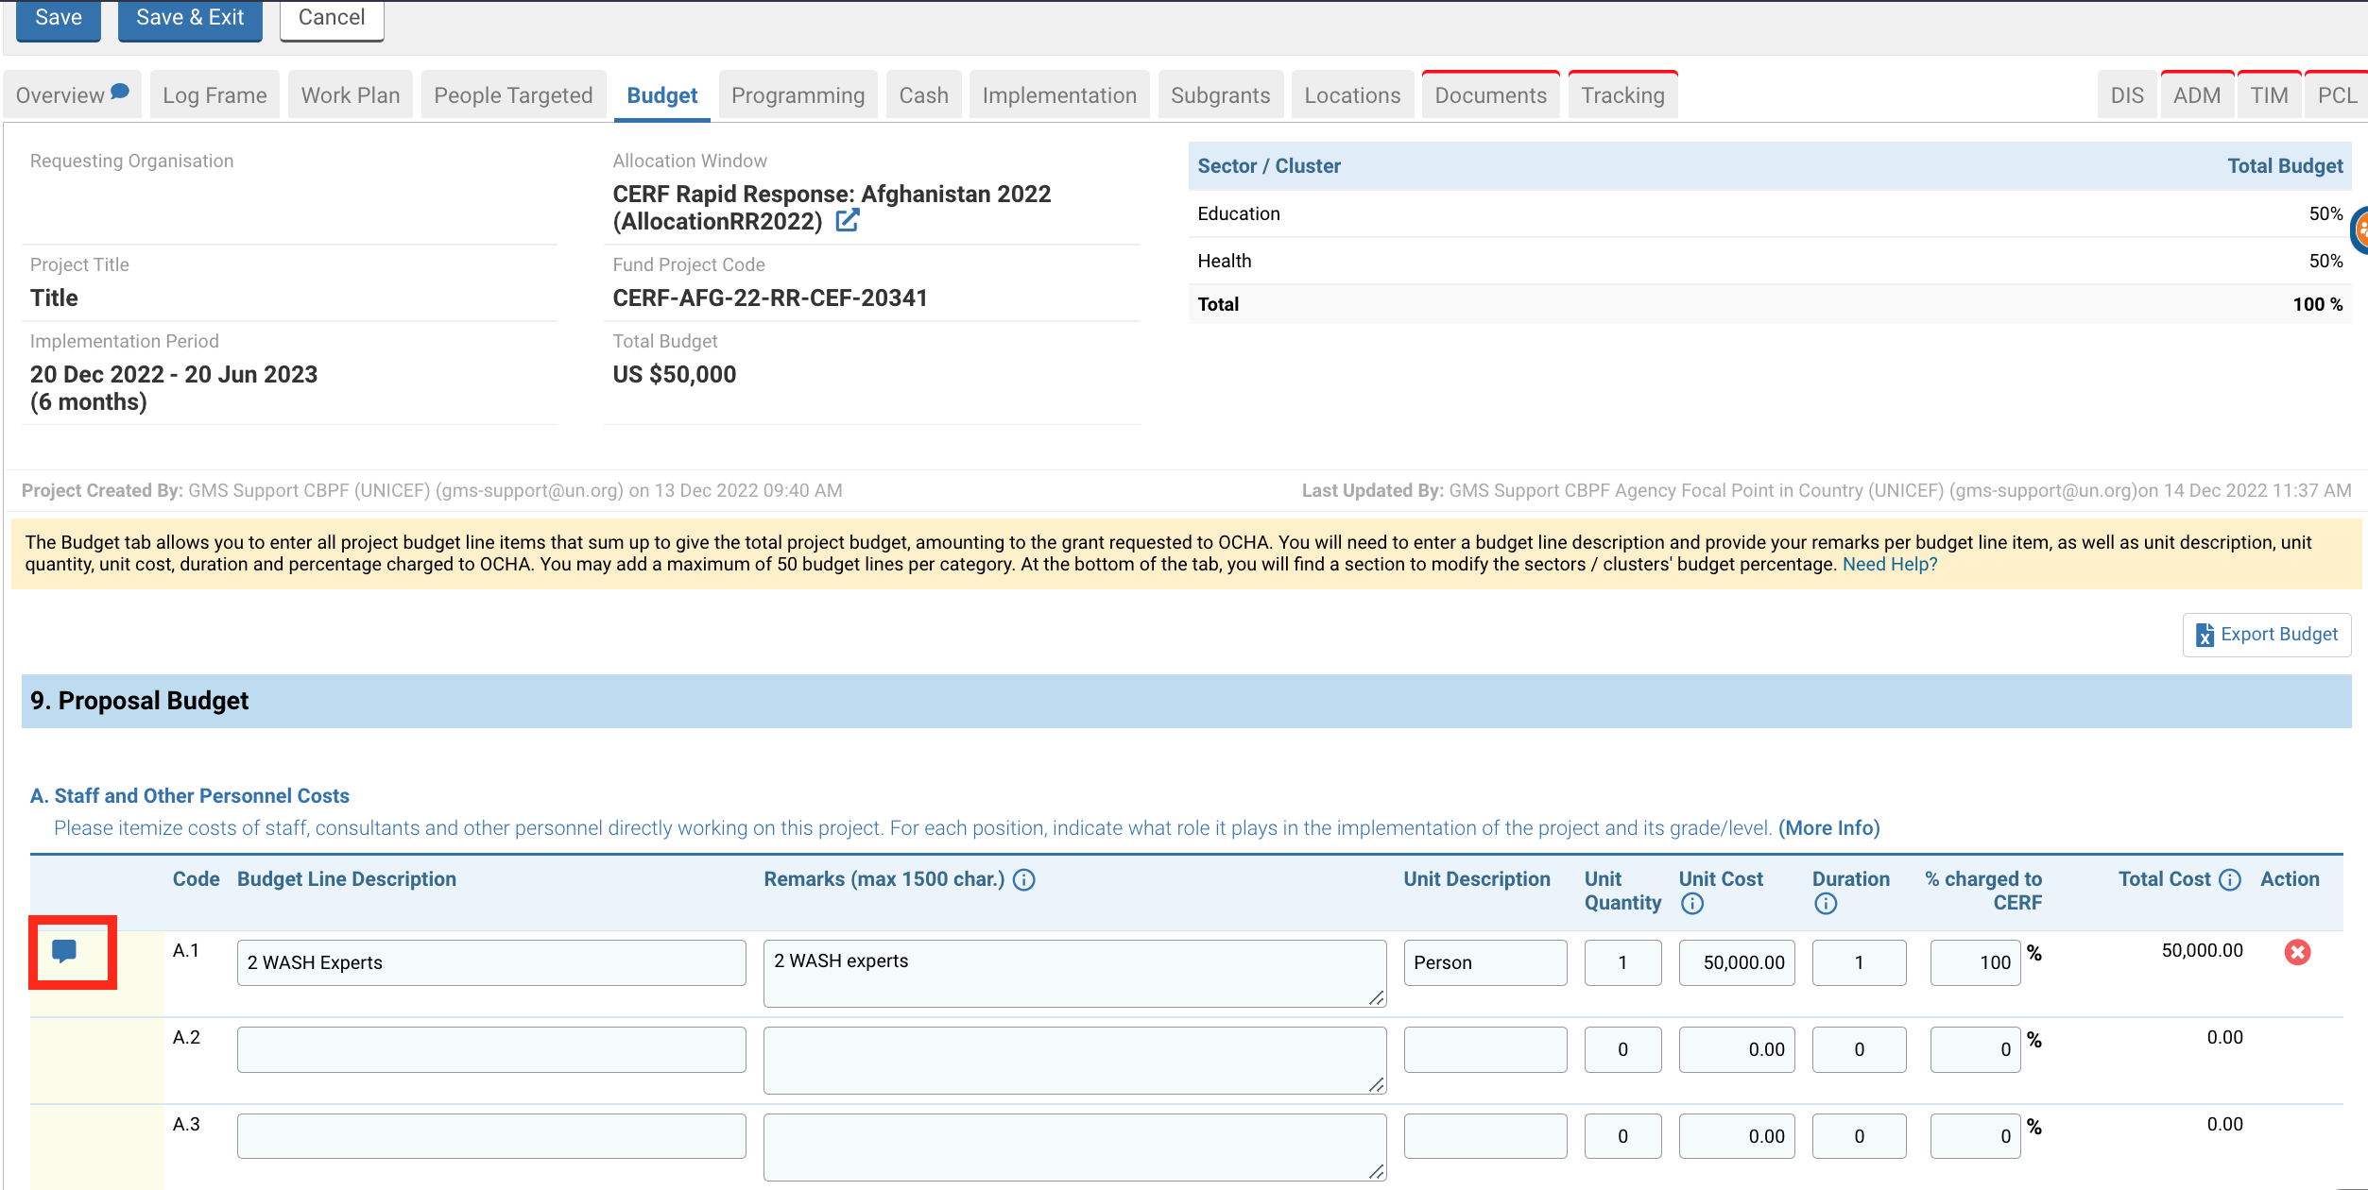Open the Allocation Window external link icon
Image resolution: width=2368 pixels, height=1190 pixels.
pyautogui.click(x=848, y=220)
